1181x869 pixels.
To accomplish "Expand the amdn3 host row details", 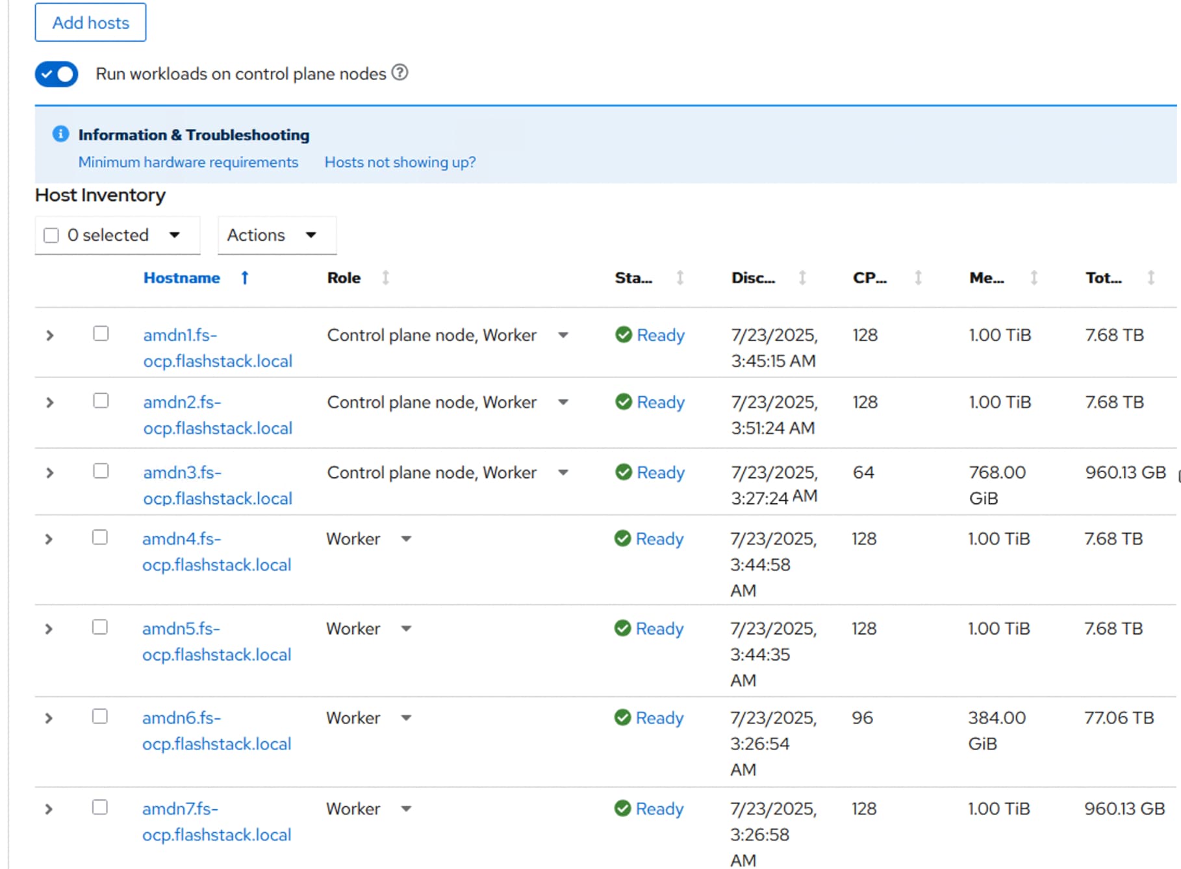I will point(49,473).
